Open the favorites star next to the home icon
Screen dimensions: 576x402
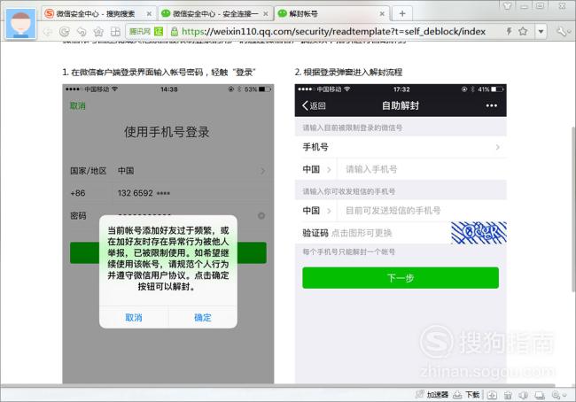[x=98, y=32]
